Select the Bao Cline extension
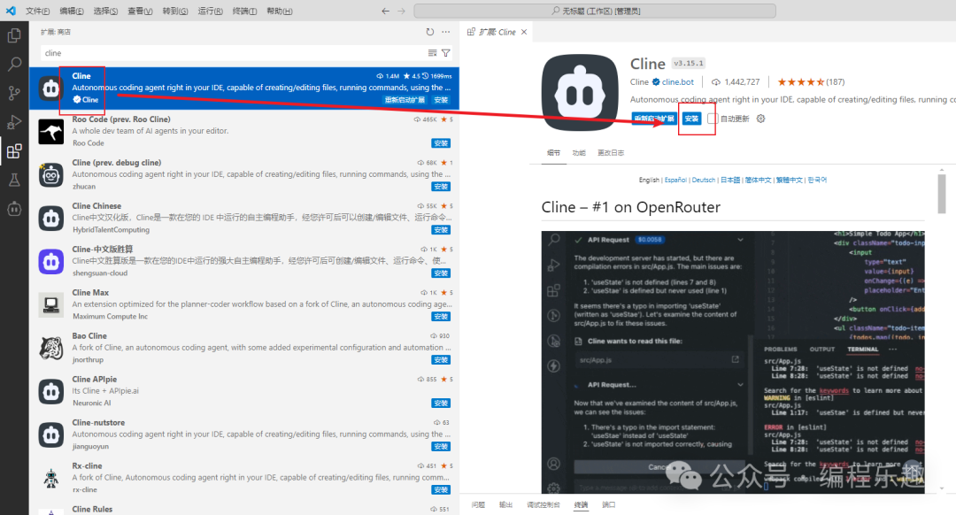The height and width of the screenshot is (515, 956). (244, 348)
